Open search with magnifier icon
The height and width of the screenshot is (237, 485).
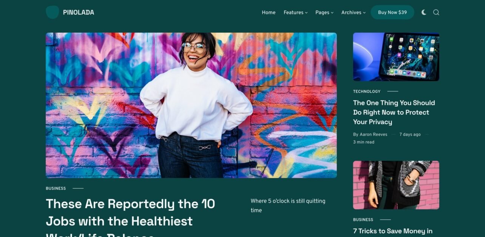click(436, 12)
